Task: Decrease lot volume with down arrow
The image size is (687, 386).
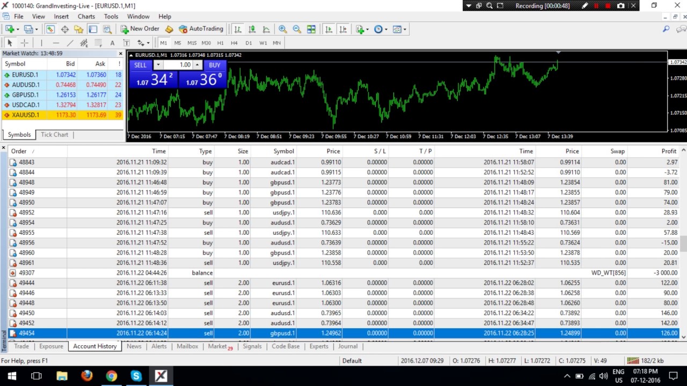Action: (158, 65)
